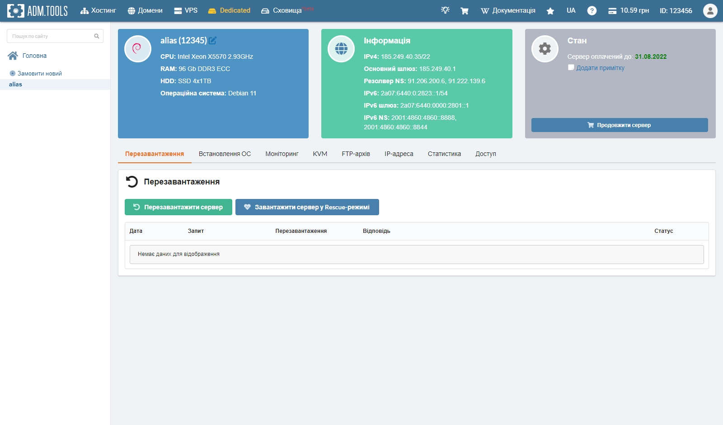Click Додати примітку link
Image resolution: width=723 pixels, height=425 pixels.
click(x=600, y=68)
